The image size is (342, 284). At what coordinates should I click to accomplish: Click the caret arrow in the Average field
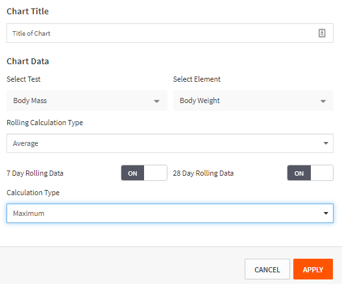[326, 143]
